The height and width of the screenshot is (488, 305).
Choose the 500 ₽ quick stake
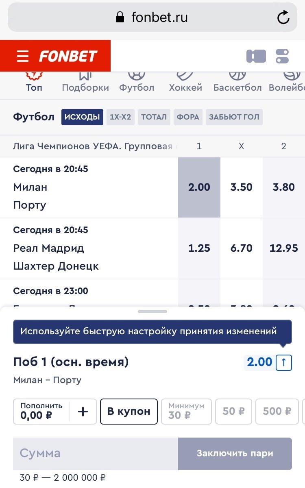[x=277, y=412]
